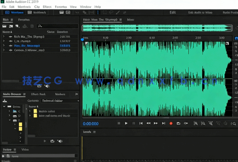This screenshot has height=162, width=238.
Task: Click the Zoom In amplitude magnifier icon
Action: point(196,123)
